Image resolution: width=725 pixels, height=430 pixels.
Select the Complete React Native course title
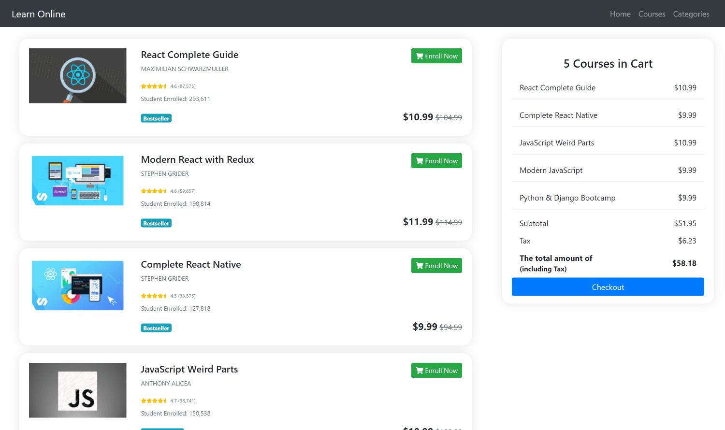click(x=191, y=264)
